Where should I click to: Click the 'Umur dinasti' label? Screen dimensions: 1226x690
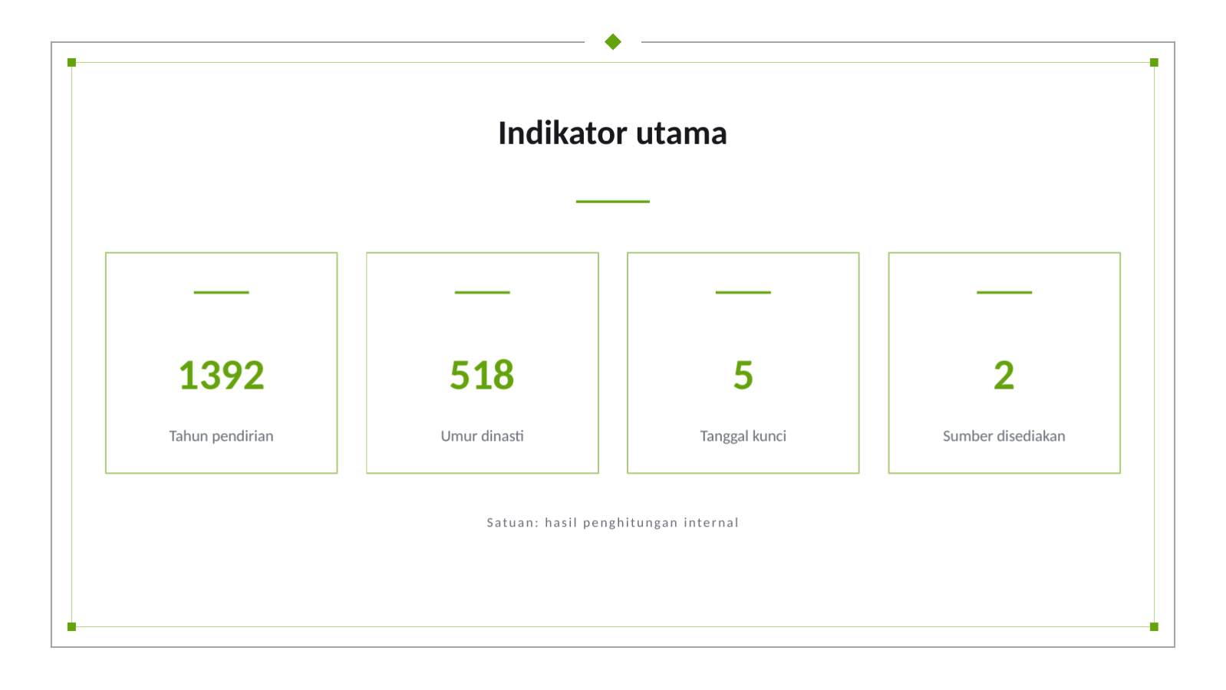click(482, 435)
